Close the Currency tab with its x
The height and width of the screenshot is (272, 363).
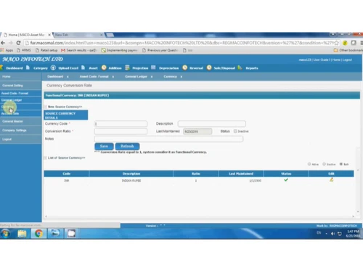pyautogui.click(x=181, y=77)
